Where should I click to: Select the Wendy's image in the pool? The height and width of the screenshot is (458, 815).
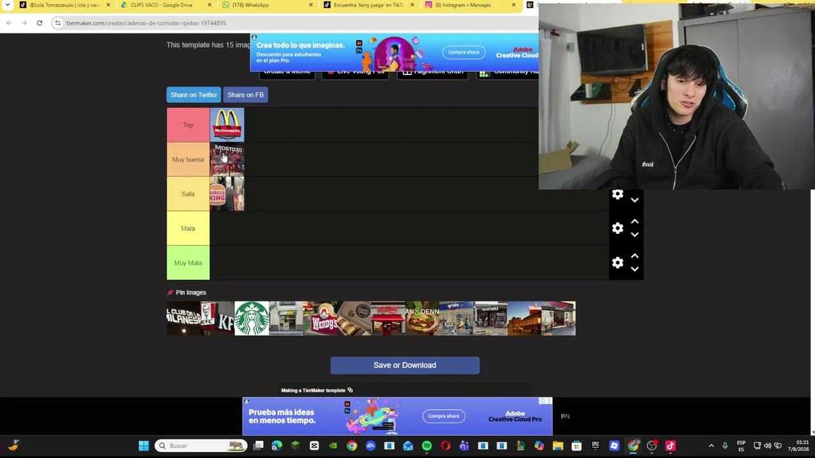320,318
